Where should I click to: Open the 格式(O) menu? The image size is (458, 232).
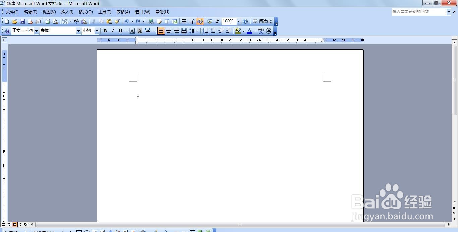click(x=85, y=12)
